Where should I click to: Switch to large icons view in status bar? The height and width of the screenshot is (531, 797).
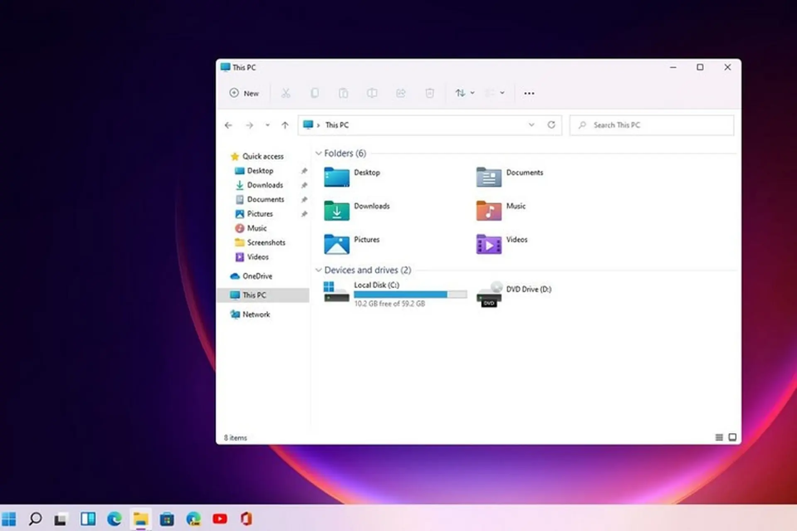tap(733, 437)
